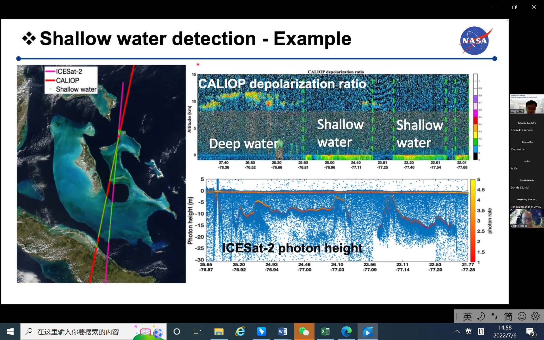This screenshot has width=544, height=340.
Task: Open Microsoft Edge browser icon
Action: pos(346,331)
